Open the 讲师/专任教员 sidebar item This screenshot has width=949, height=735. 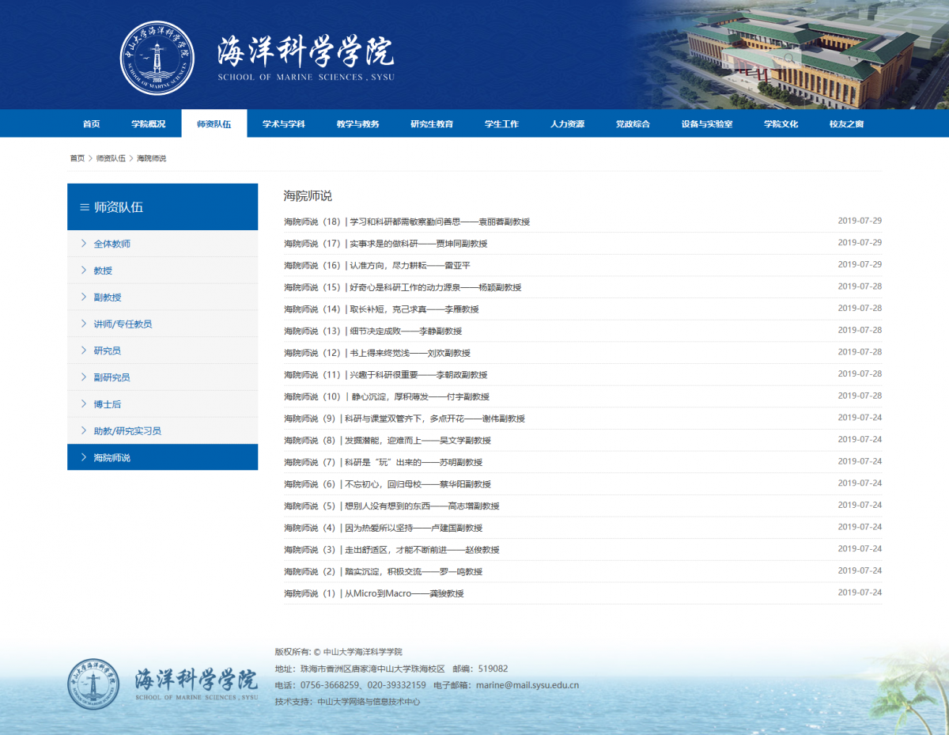(123, 324)
